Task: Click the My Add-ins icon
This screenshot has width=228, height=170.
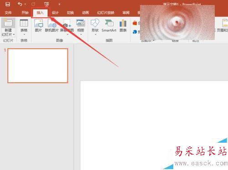Action: pos(135,32)
